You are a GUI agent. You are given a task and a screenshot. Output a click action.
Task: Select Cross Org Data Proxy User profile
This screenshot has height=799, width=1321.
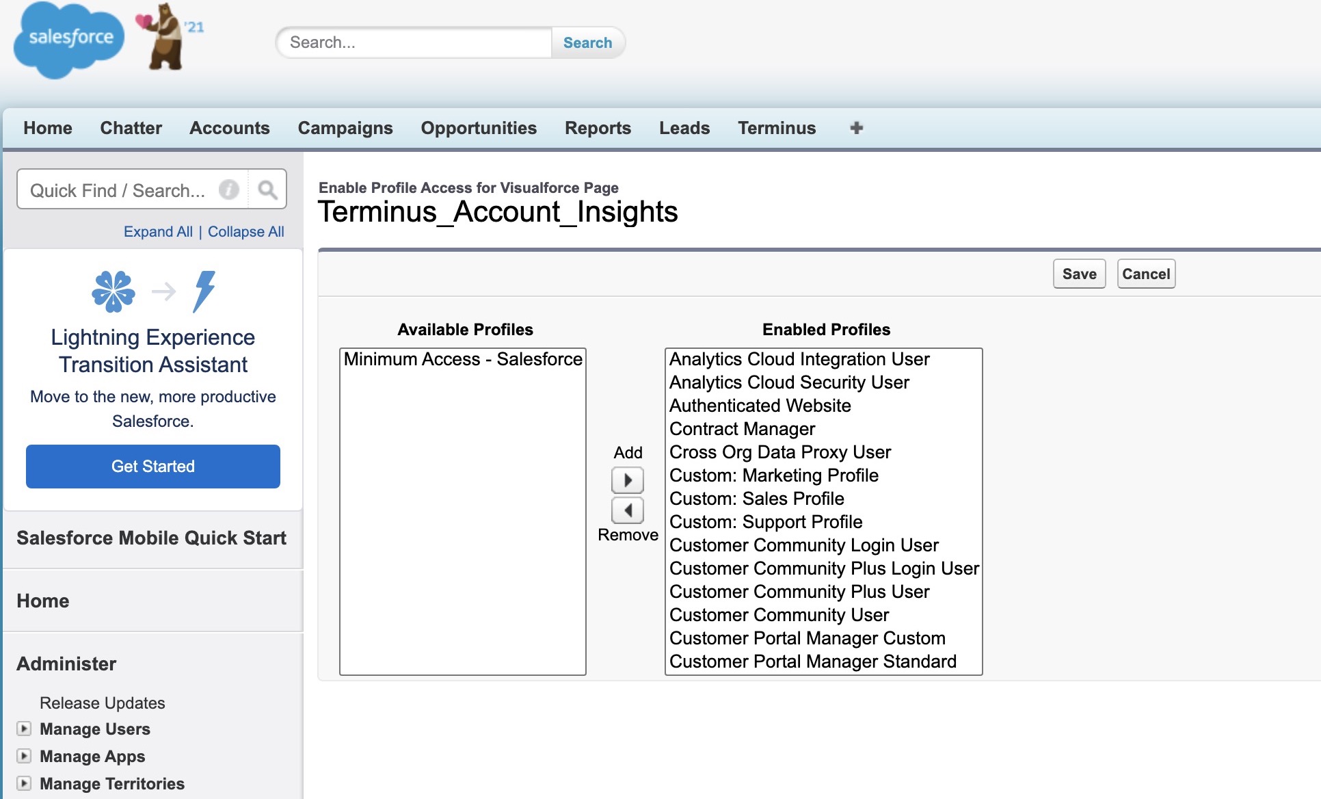(823, 452)
